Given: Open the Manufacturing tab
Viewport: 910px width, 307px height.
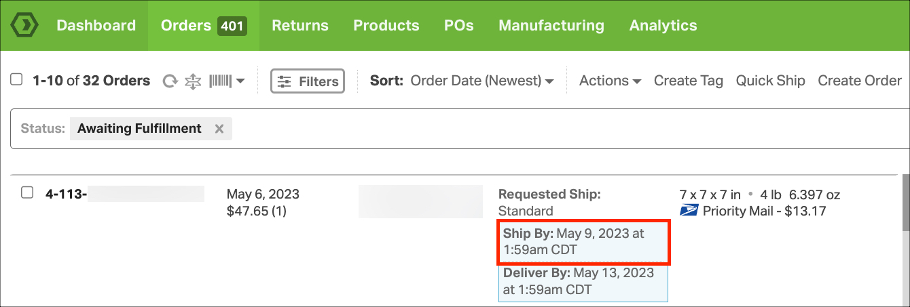Looking at the screenshot, I should point(551,25).
